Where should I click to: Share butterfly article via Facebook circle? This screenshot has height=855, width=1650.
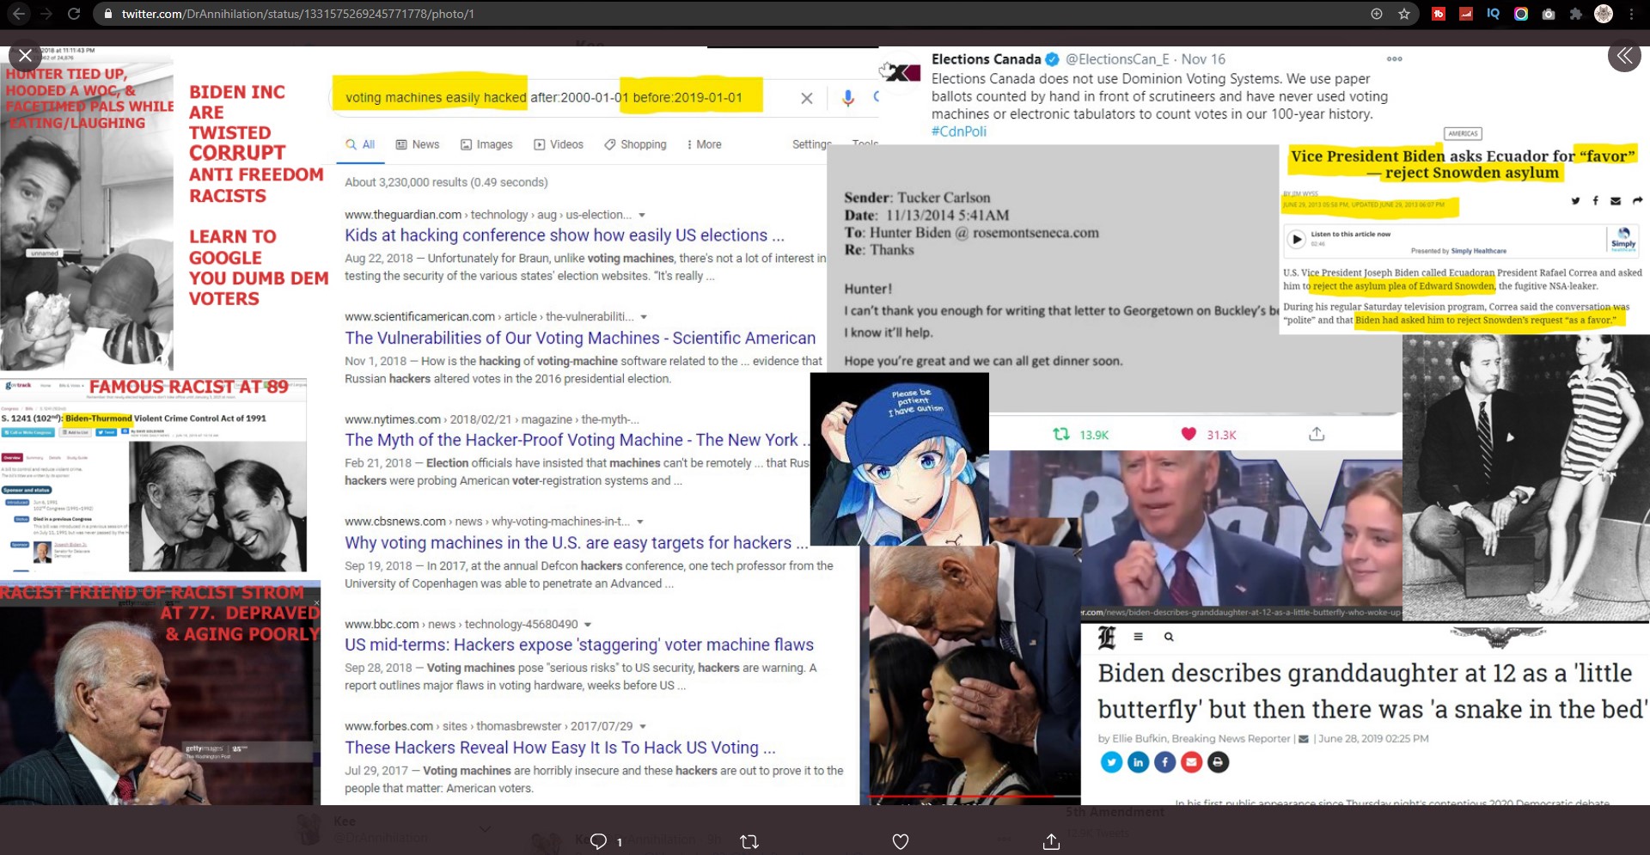click(1164, 762)
